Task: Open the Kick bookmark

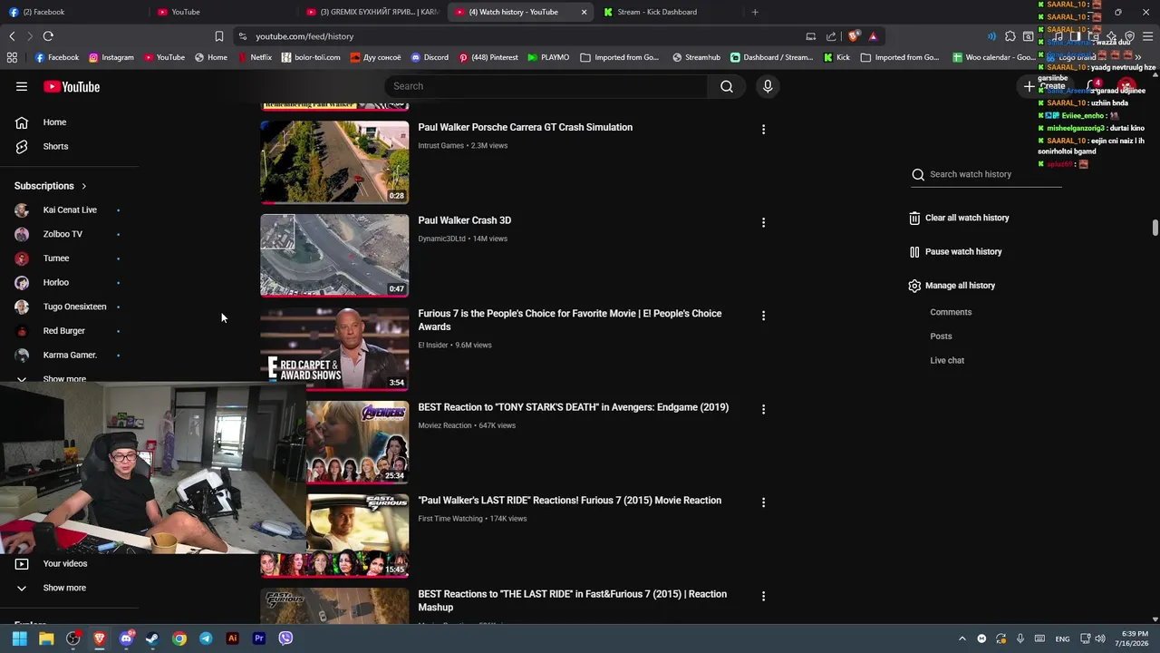Action: pos(836,57)
